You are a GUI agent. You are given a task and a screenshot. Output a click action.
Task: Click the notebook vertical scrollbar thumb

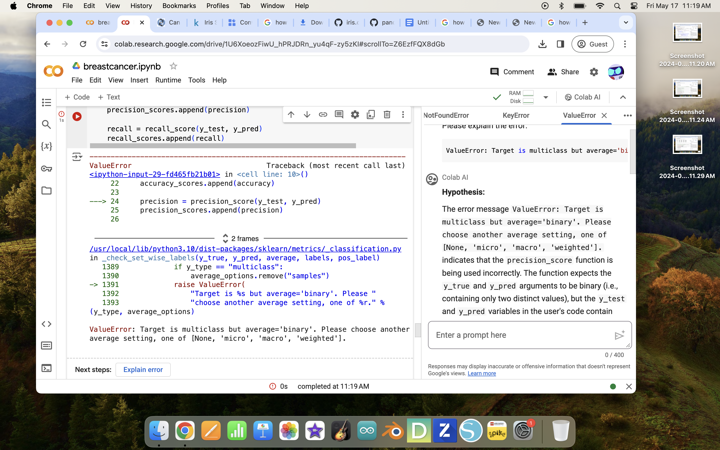[418, 330]
